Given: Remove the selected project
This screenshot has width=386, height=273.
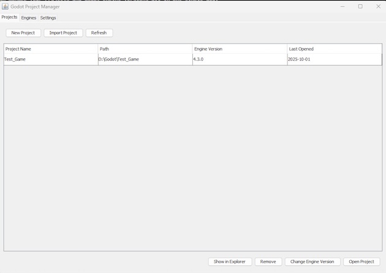Looking at the screenshot, I should pyautogui.click(x=268, y=262).
